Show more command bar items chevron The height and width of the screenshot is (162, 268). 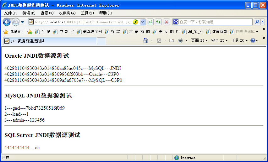264,38
